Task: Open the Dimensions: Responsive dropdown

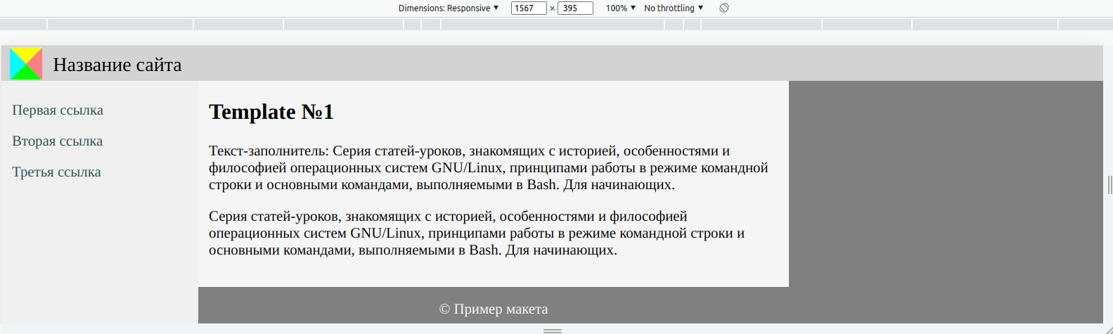Action: [448, 8]
